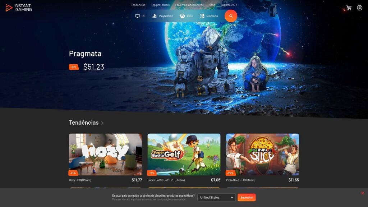This screenshot has width=368, height=207.
Task: Open Suporte 24/7 link
Action: click(229, 5)
